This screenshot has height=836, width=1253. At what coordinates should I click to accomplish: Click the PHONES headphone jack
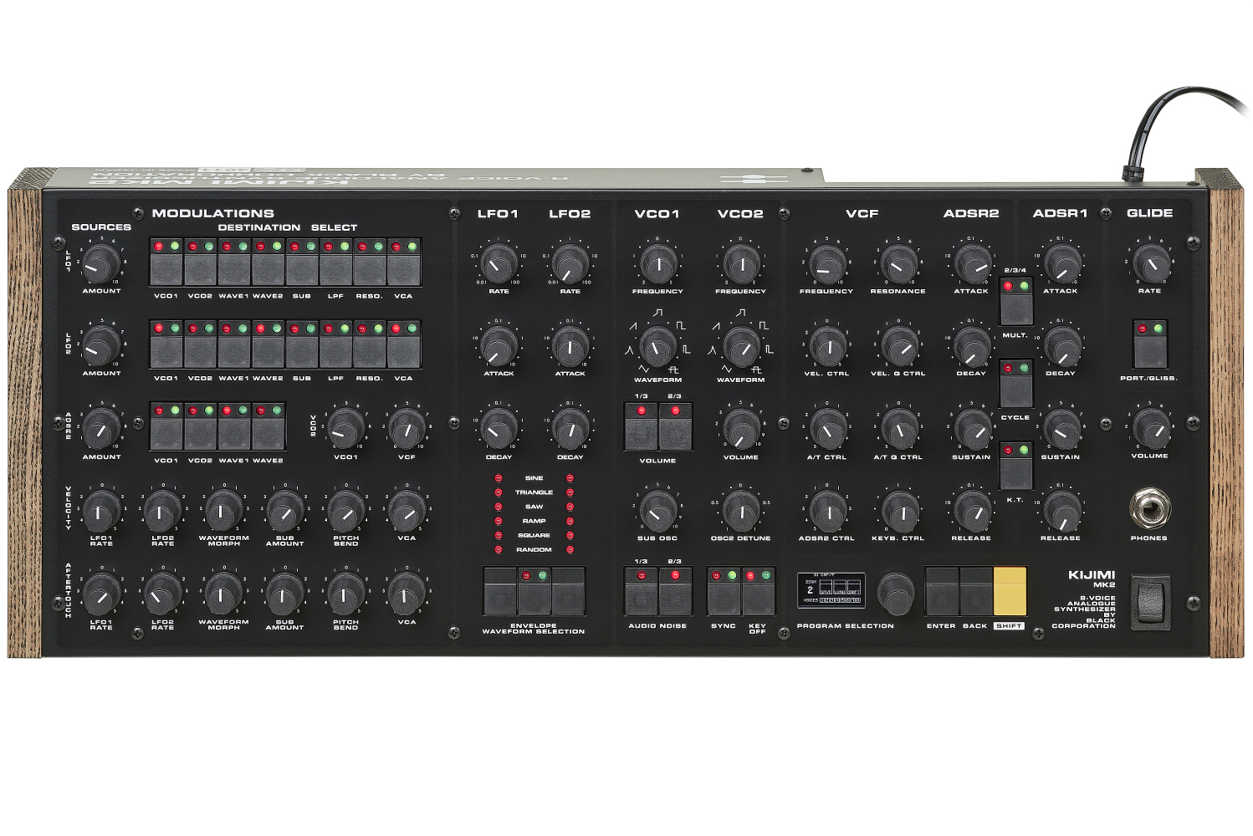point(1149,507)
